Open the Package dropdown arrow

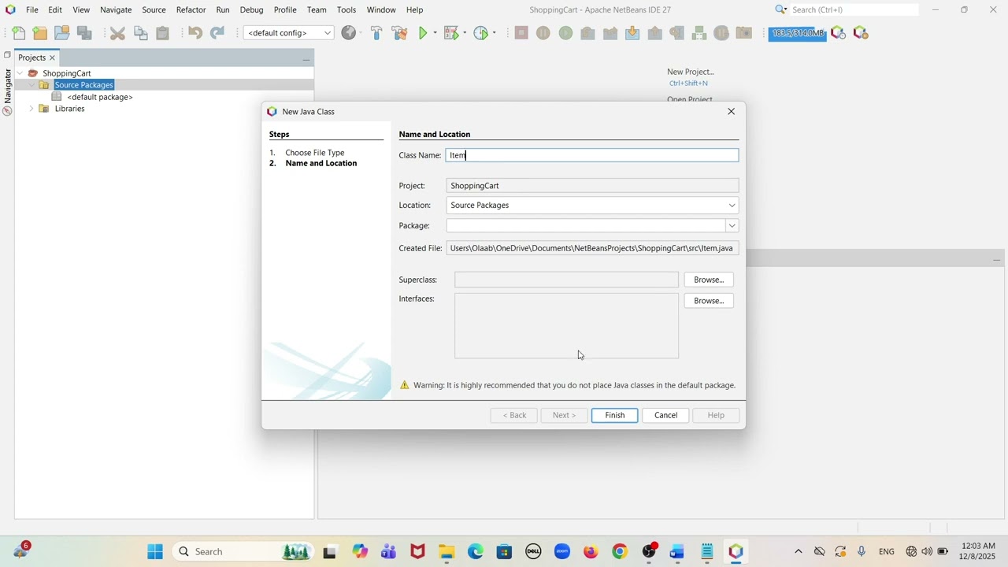click(x=732, y=226)
